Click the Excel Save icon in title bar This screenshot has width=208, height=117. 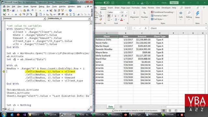pyautogui.click(x=113, y=3)
